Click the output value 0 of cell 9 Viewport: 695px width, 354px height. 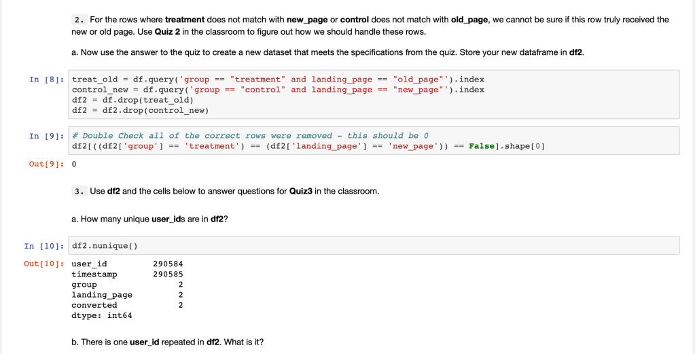[x=73, y=164]
